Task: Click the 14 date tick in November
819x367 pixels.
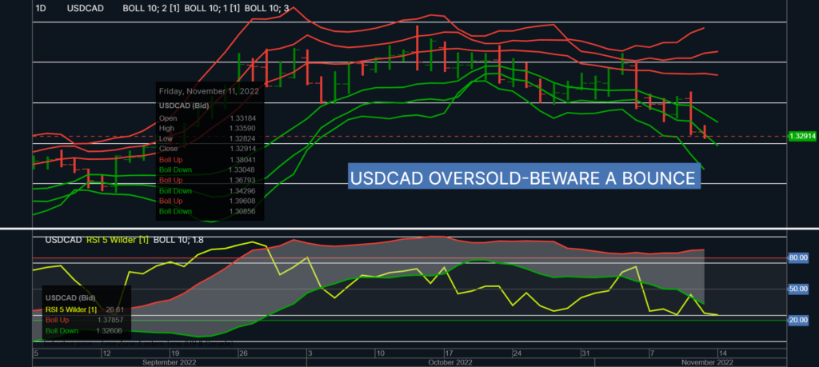Action: coord(722,352)
